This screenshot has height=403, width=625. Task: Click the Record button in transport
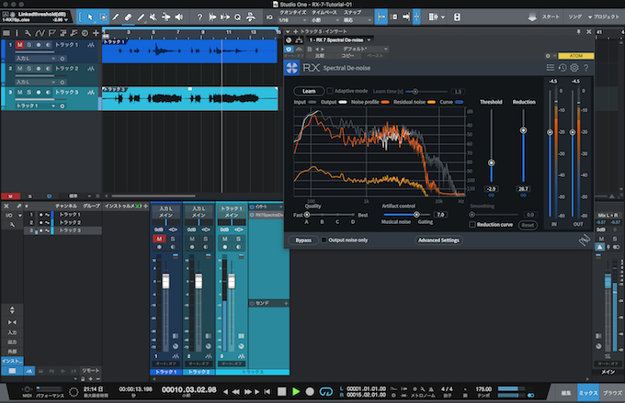pyautogui.click(x=310, y=392)
